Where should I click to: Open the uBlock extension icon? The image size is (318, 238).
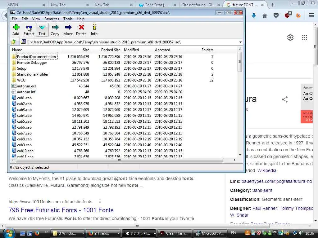click(288, 15)
